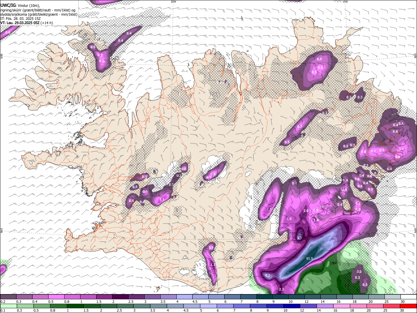Click the "2.0" precipitation value on the map
The image size is (417, 313).
(x=306, y=211)
